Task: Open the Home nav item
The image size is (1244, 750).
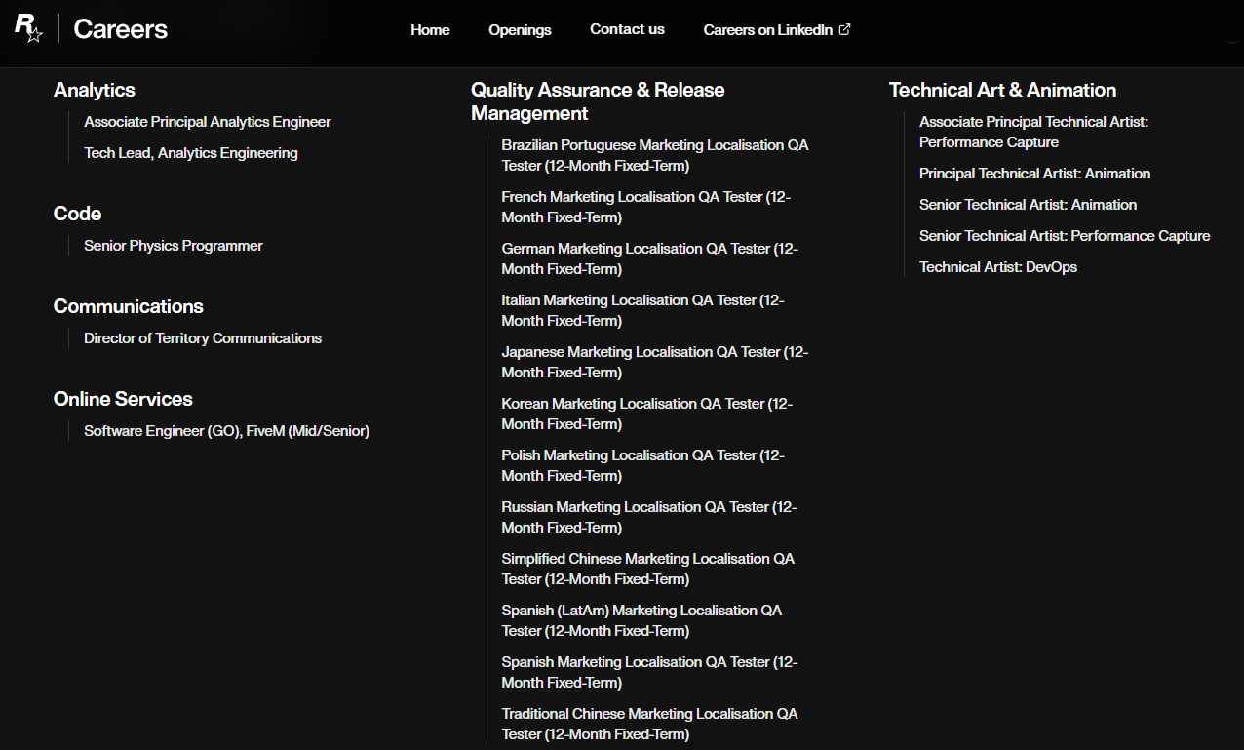Action: 430,30
